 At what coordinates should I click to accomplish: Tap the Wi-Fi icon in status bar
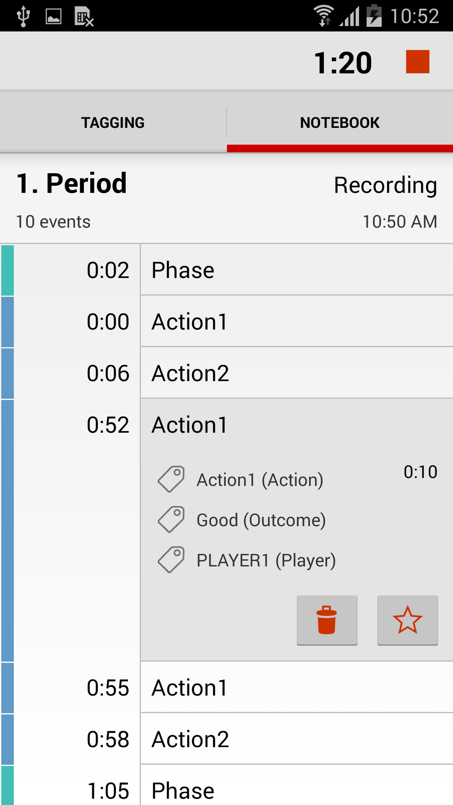point(324,16)
